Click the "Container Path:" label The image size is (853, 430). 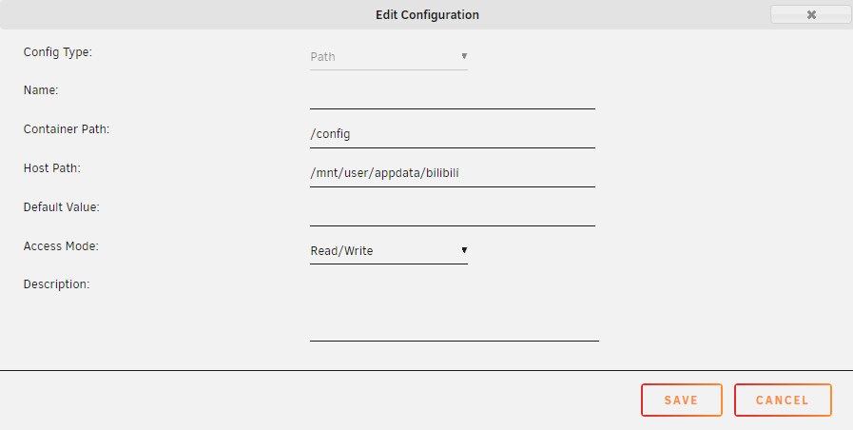click(67, 129)
